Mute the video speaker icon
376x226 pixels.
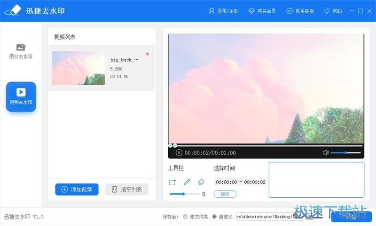[x=326, y=153]
